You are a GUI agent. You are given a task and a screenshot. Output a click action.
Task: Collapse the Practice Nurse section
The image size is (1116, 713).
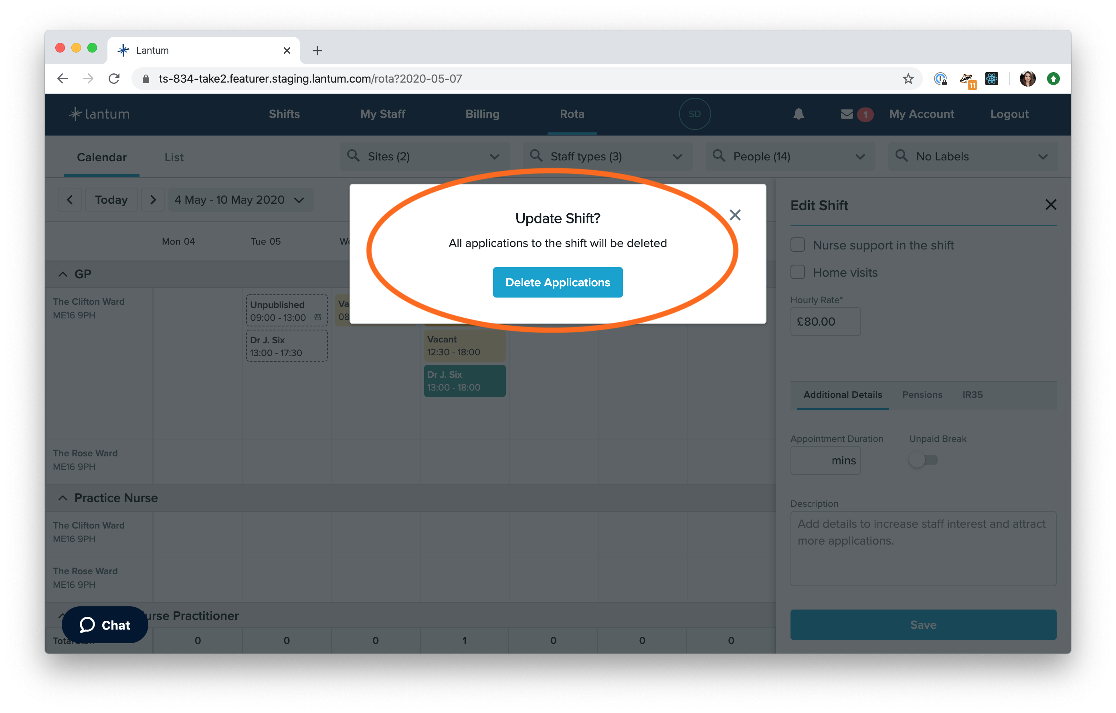(x=63, y=498)
